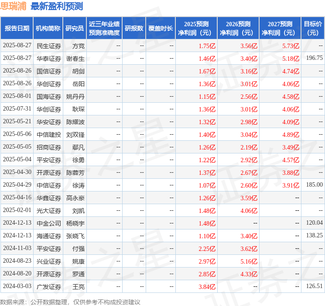Screen dimensions: 325x306
Task: Select the 招商证券 institution cell
Action: pyautogui.click(x=49, y=147)
